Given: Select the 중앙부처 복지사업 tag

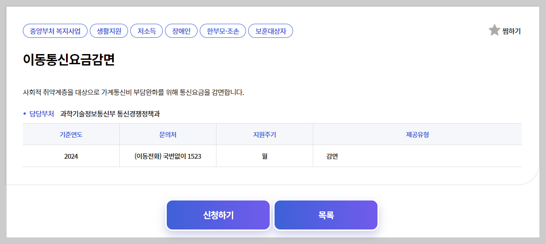Looking at the screenshot, I should point(55,31).
